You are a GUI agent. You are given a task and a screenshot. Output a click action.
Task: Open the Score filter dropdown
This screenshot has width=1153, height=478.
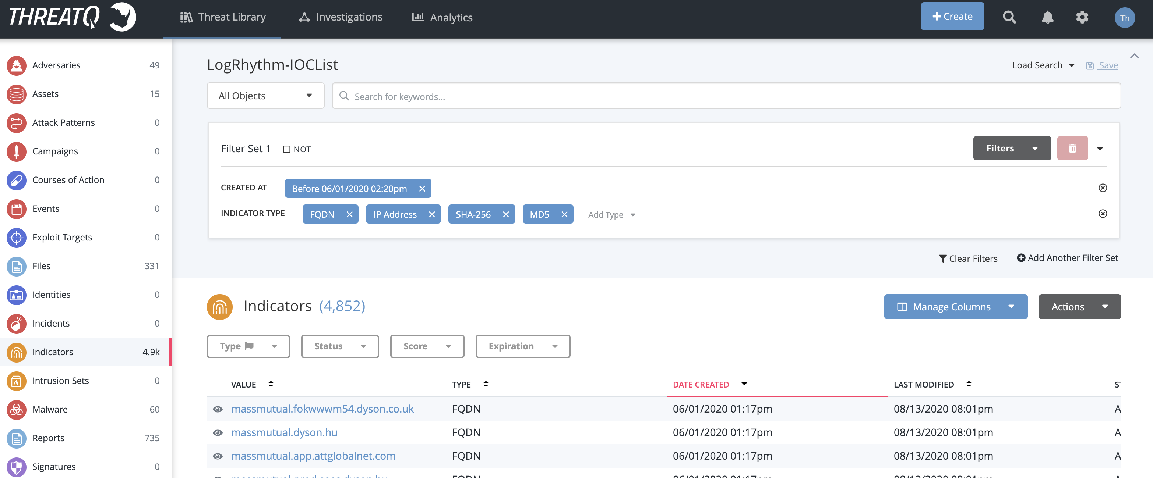(x=427, y=346)
